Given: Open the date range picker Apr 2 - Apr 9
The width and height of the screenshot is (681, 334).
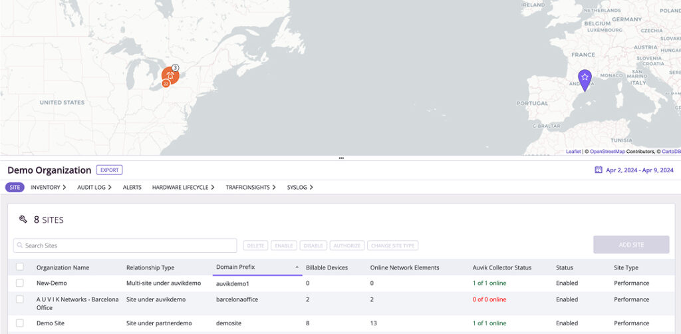Looking at the screenshot, I should pos(634,170).
